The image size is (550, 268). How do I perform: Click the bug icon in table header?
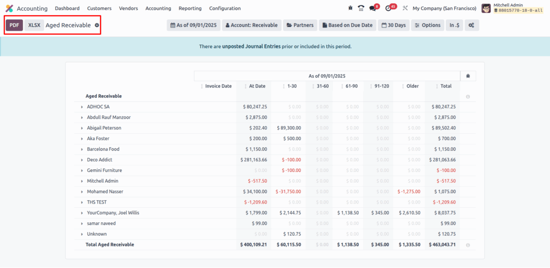[x=468, y=76]
